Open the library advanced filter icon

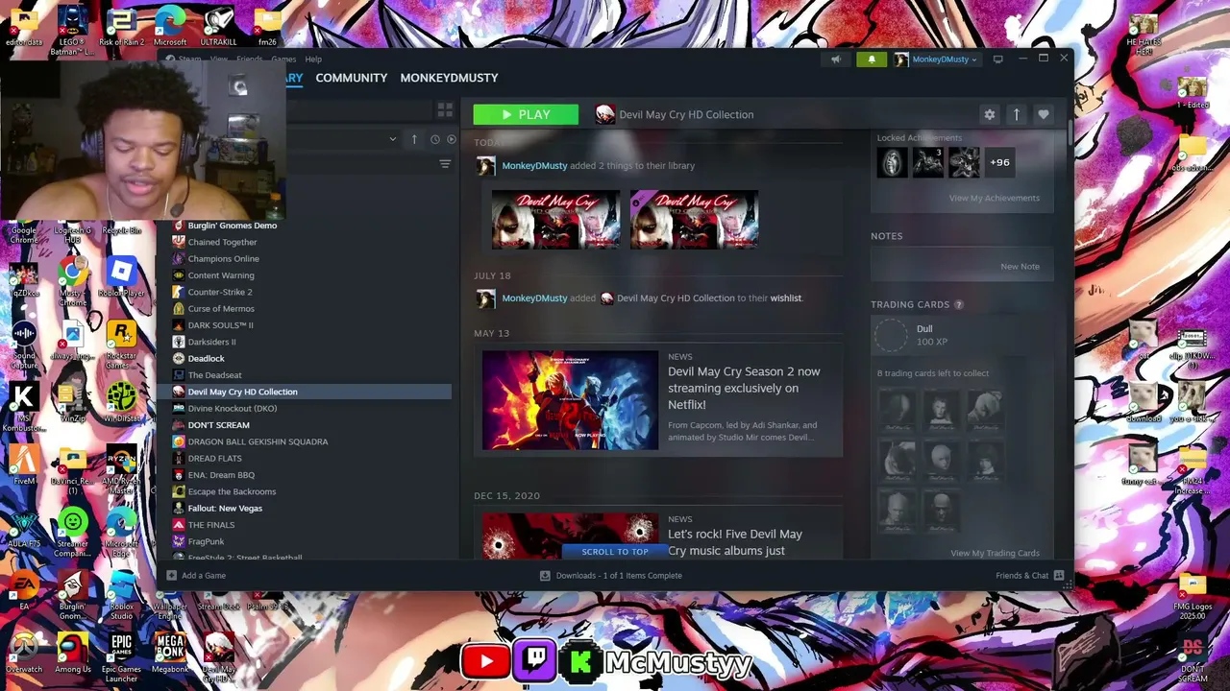coord(445,164)
